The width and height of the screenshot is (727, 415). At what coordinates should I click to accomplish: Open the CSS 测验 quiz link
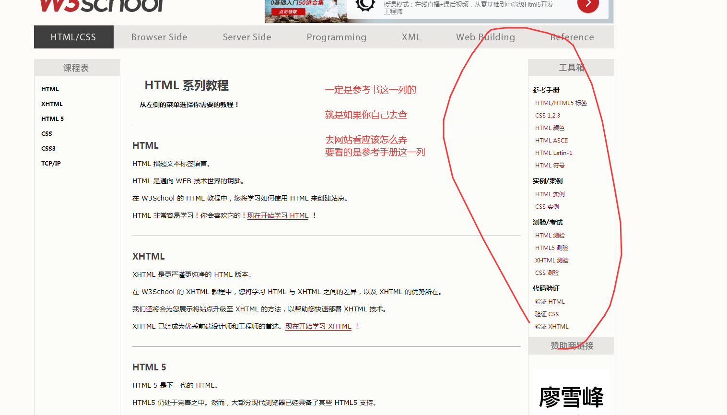(547, 273)
